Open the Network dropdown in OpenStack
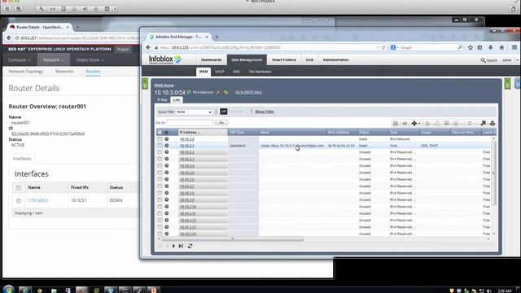 tap(53, 59)
